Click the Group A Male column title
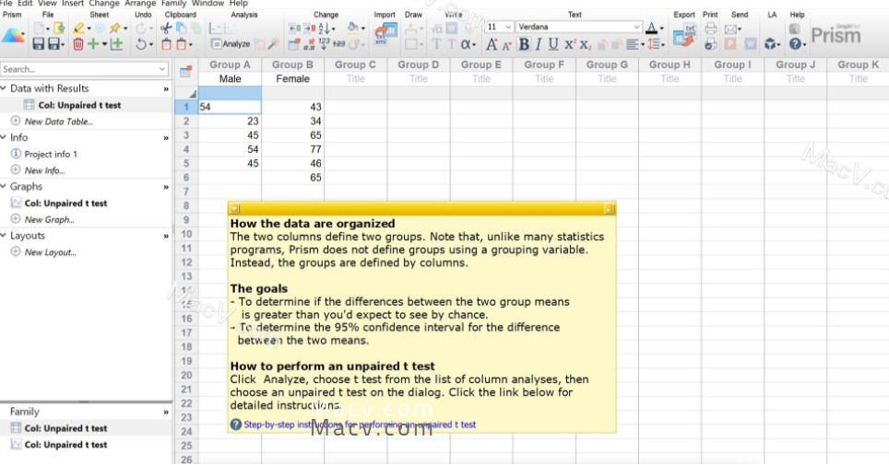This screenshot has height=465, width=889. click(230, 78)
